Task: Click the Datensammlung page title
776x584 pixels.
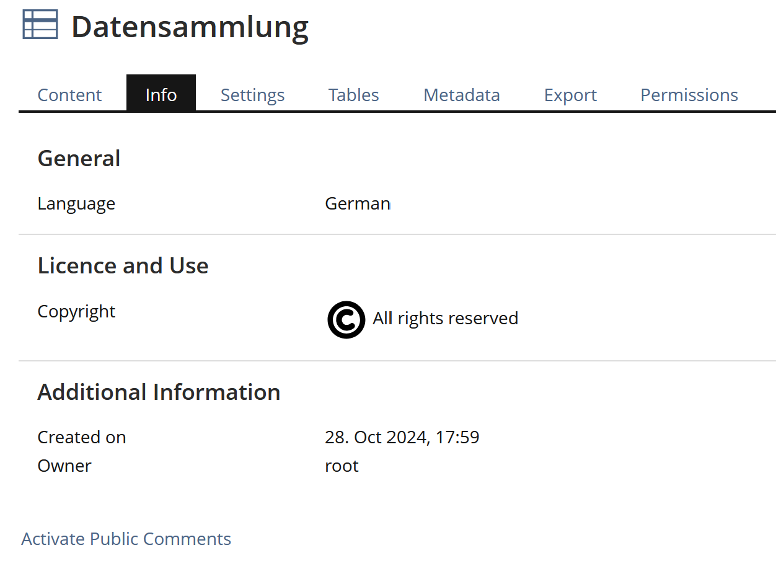Action: pyautogui.click(x=190, y=27)
